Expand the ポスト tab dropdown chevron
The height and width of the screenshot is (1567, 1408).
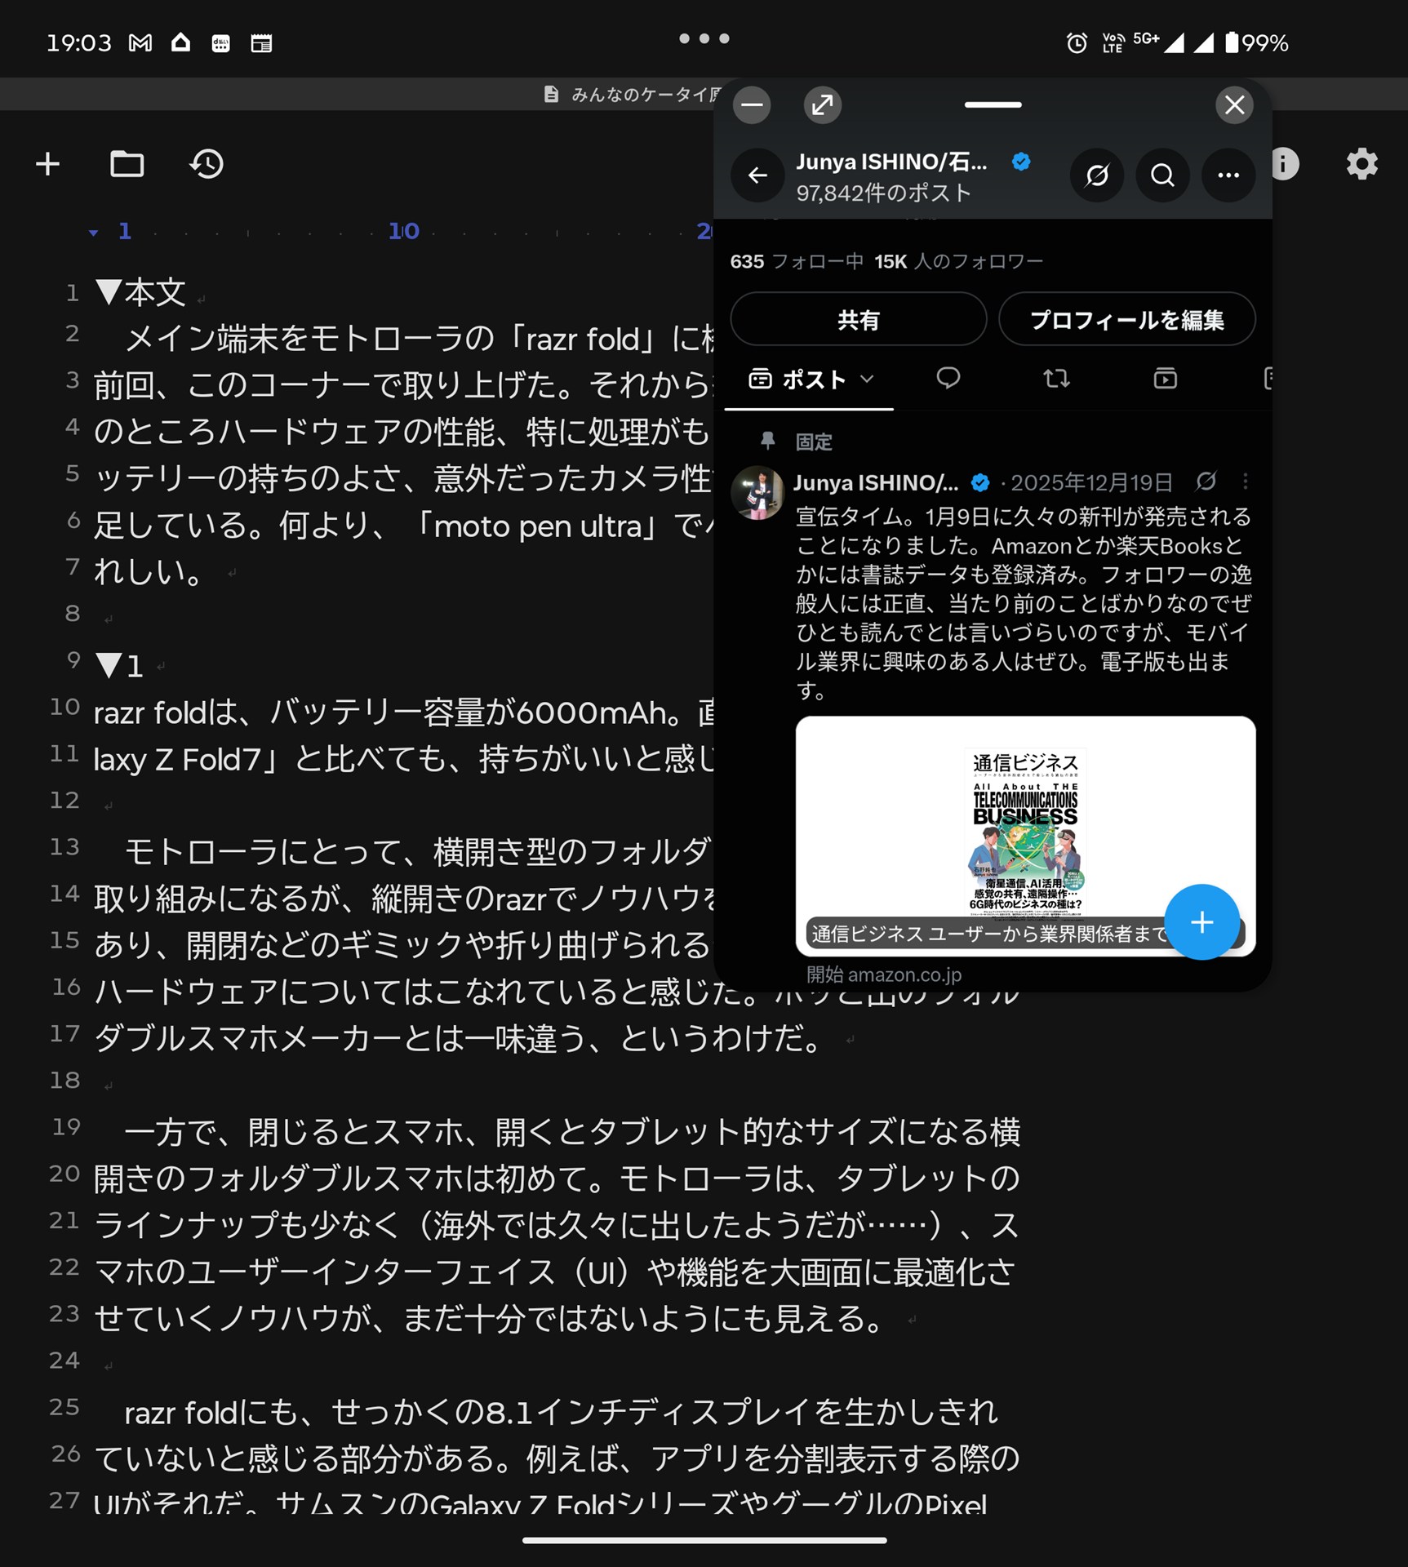(868, 379)
